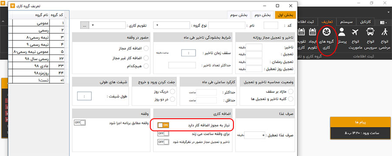Click the 'پیام ها' messages header
This screenshot has height=156, width=392.
360,122
